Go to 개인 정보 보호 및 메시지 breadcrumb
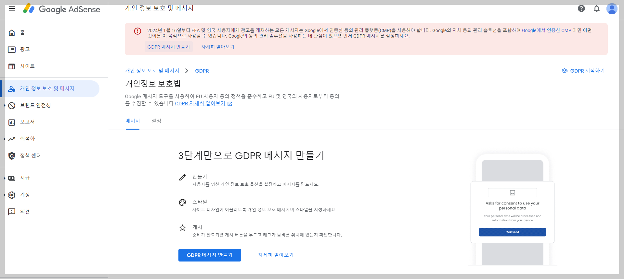This screenshot has width=624, height=279. (x=152, y=71)
